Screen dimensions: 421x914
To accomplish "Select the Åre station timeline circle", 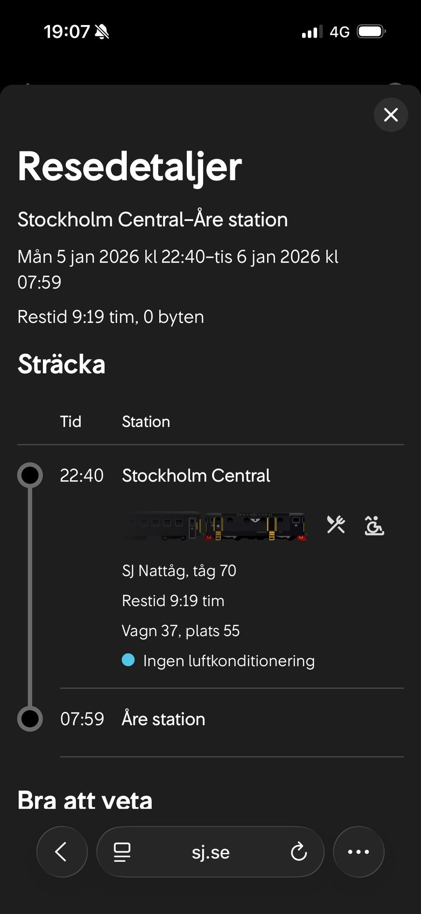I will 30,719.
